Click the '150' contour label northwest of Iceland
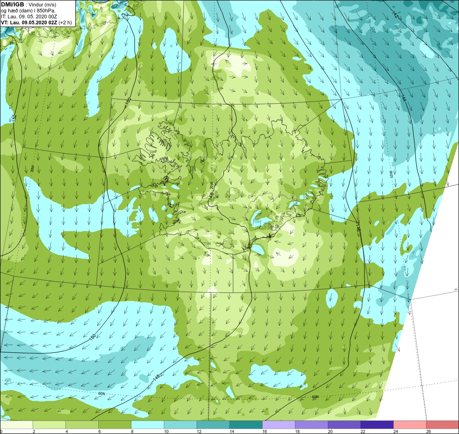The image size is (459, 434). (128, 102)
